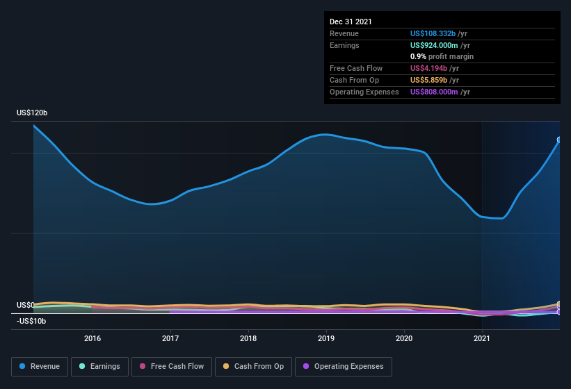Click the US$120b y-axis label

(32, 113)
